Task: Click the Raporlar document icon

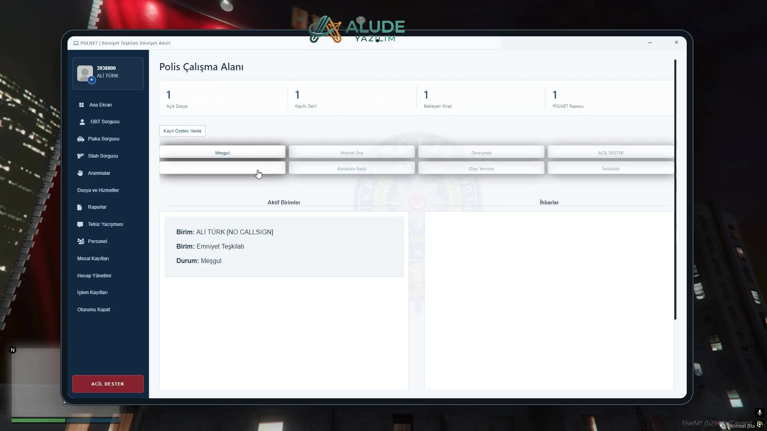Action: [79, 208]
